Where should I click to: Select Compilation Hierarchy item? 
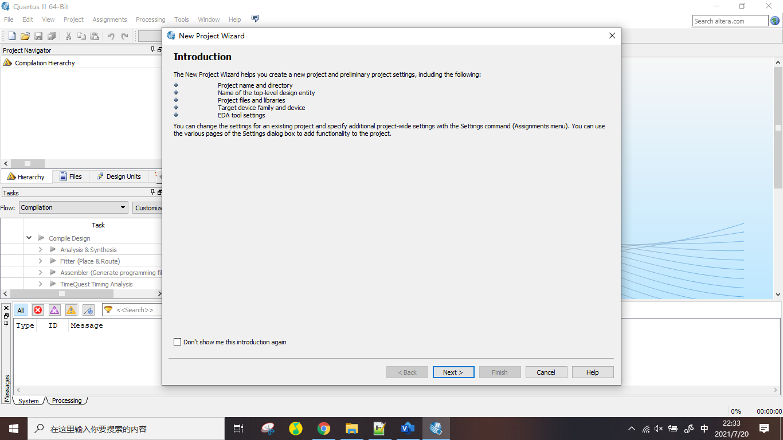point(45,63)
